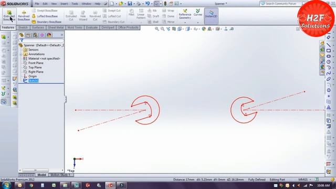Expand the Annotations tree node
Viewport: 336px width, 189px height.
20,54
